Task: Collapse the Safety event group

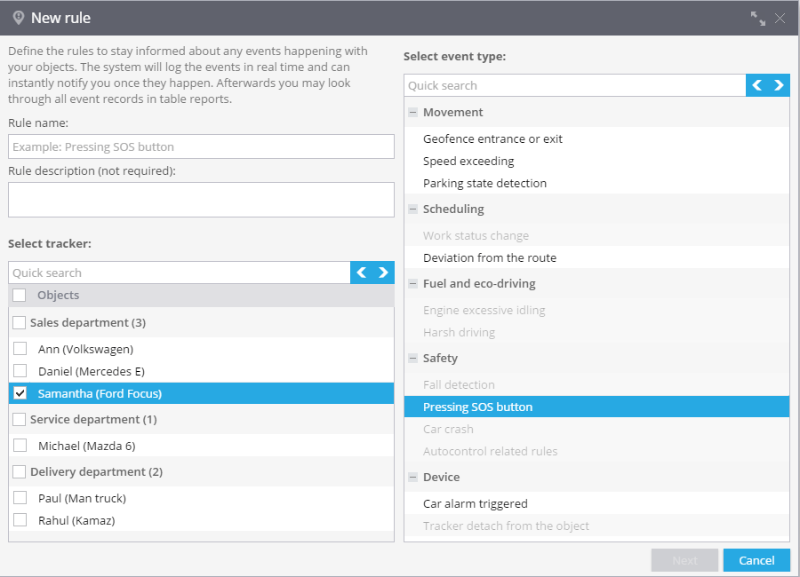Action: [412, 359]
